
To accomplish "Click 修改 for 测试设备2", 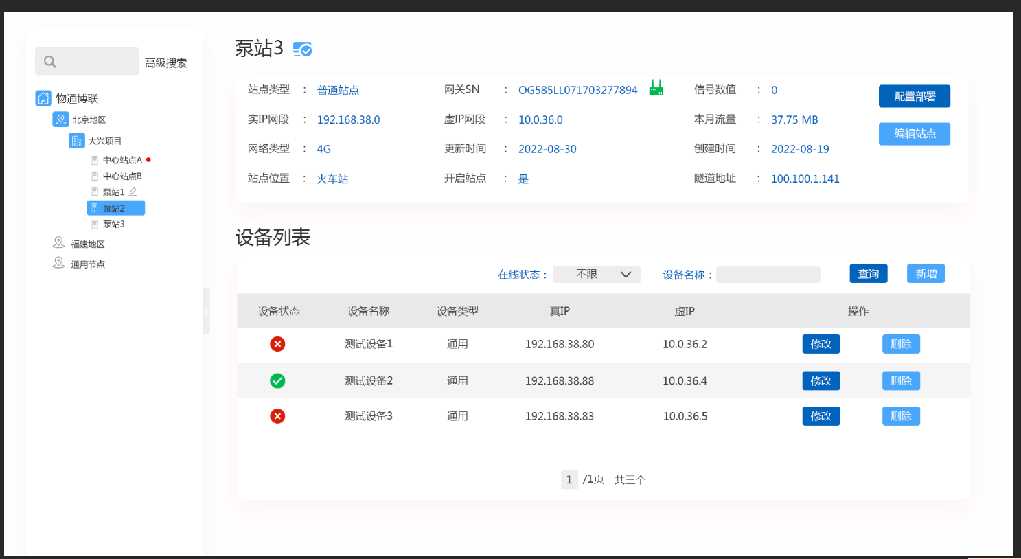I will click(x=821, y=380).
